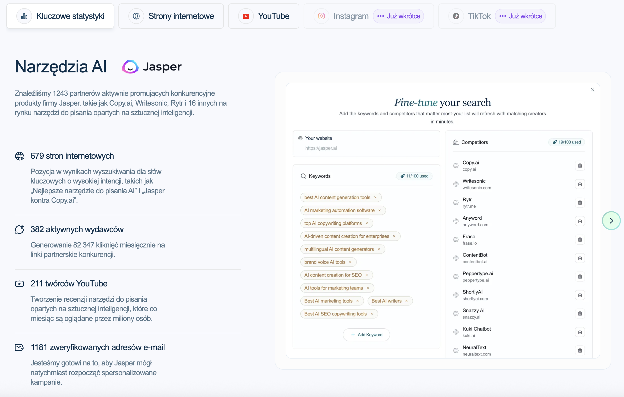Click the 211 twórców YouTube heading
624x397 pixels.
69,284
